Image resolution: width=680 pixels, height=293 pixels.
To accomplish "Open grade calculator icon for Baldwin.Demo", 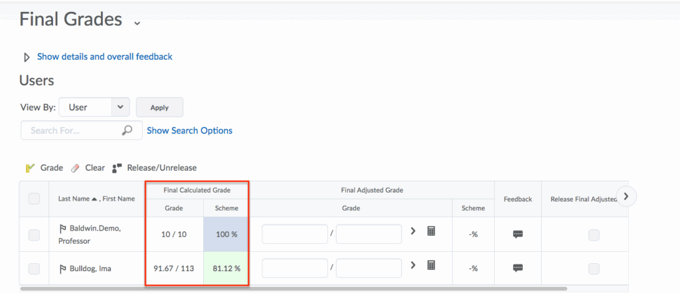I will tap(431, 231).
